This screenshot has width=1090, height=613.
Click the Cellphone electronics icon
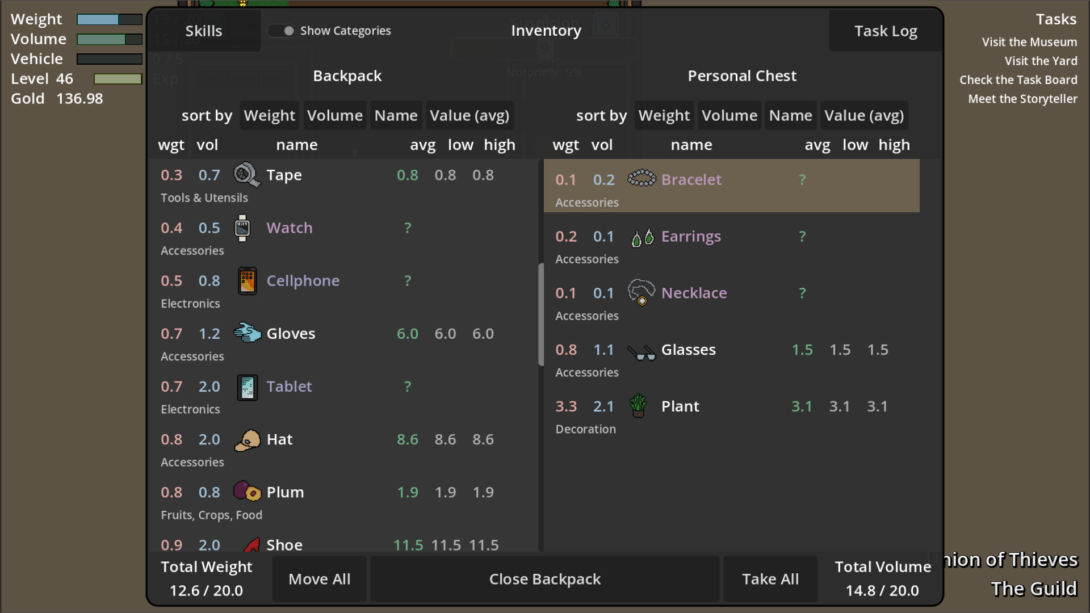click(x=248, y=280)
